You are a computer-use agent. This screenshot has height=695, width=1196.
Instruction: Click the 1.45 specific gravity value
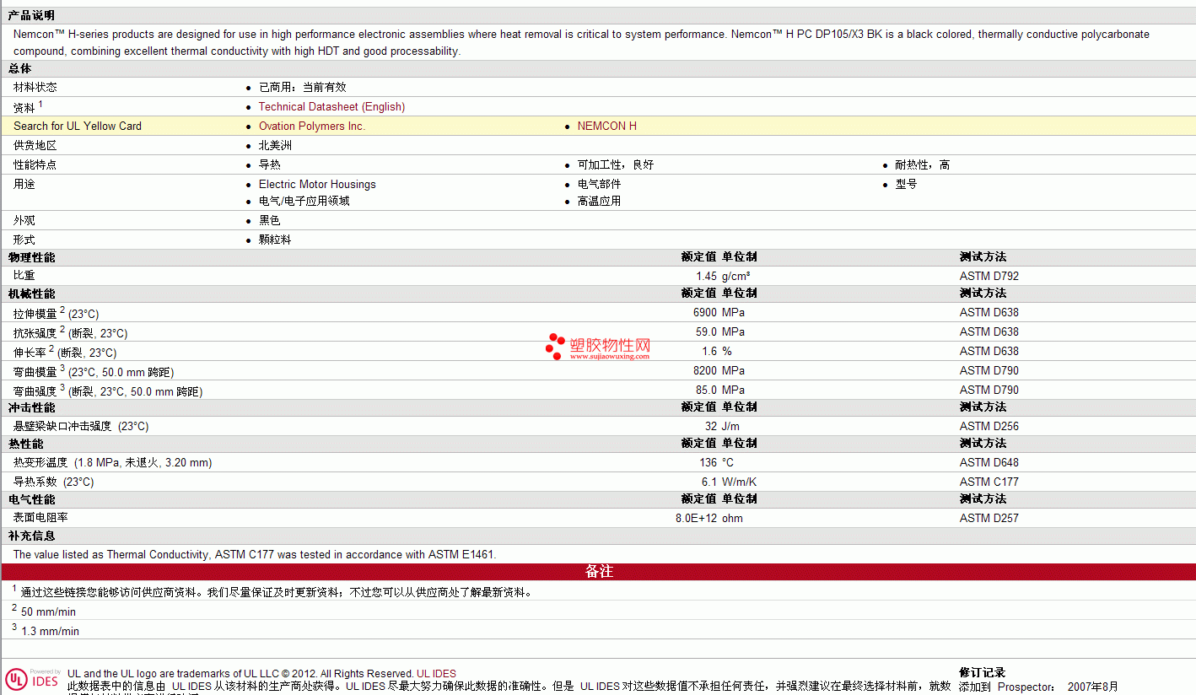[706, 277]
